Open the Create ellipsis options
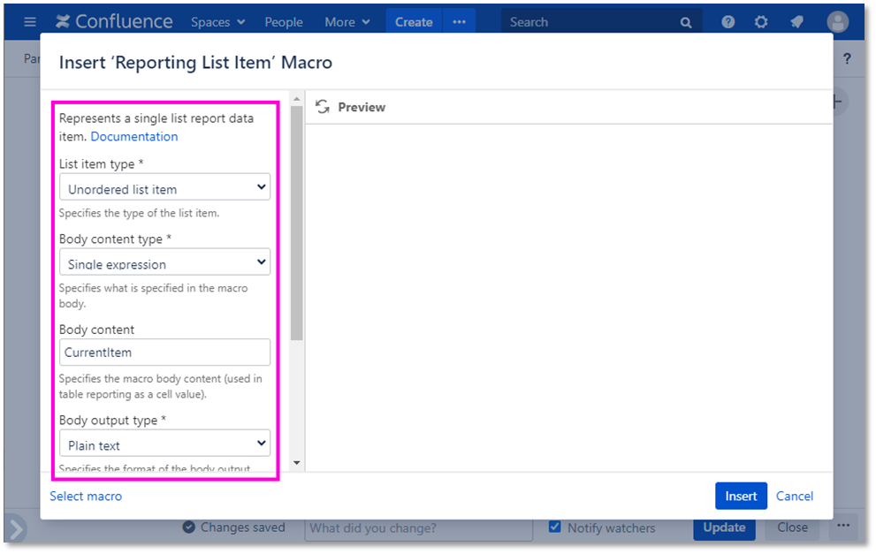Screen dimensions: 876x554 [x=460, y=22]
